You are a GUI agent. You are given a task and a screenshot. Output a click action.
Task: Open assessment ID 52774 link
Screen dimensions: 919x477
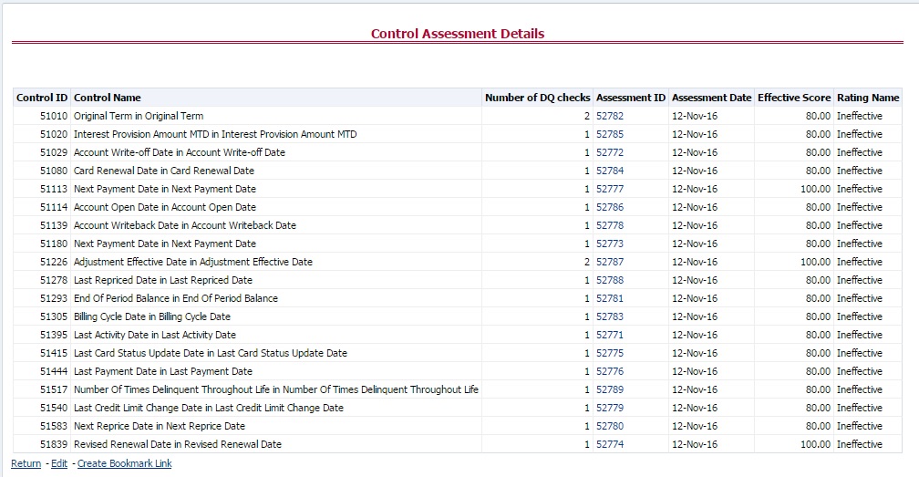pyautogui.click(x=610, y=444)
